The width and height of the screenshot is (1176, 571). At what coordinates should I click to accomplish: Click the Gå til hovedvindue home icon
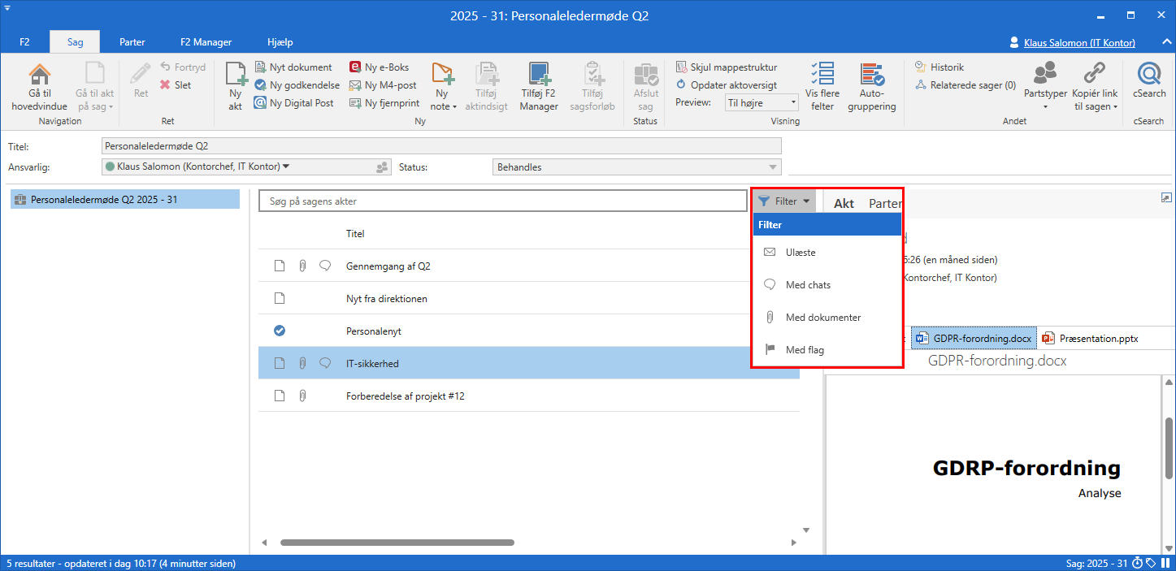[39, 75]
